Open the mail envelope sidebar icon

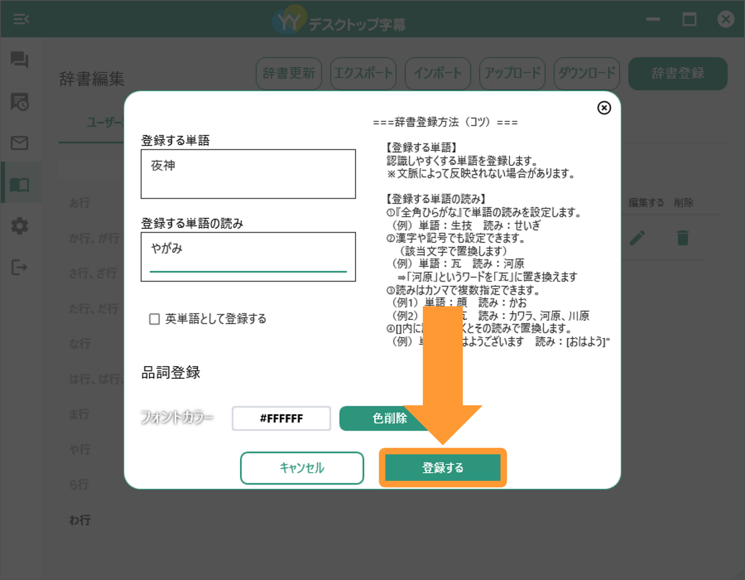19,143
